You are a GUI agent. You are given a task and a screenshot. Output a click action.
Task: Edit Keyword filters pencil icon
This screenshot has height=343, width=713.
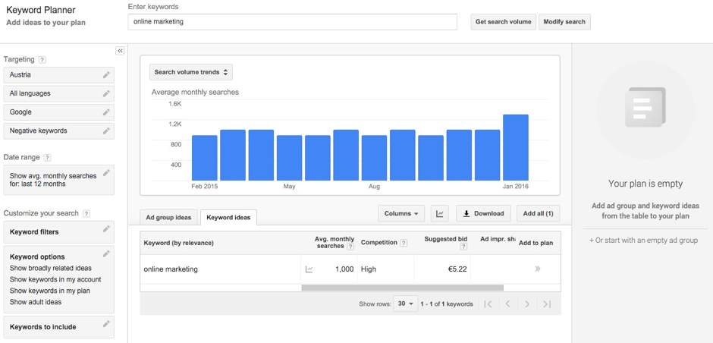pyautogui.click(x=106, y=229)
